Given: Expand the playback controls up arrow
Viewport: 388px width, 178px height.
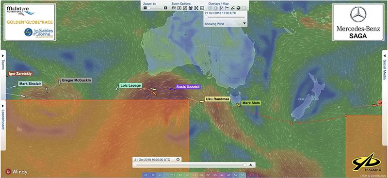Looking at the screenshot, I should 251,164.
